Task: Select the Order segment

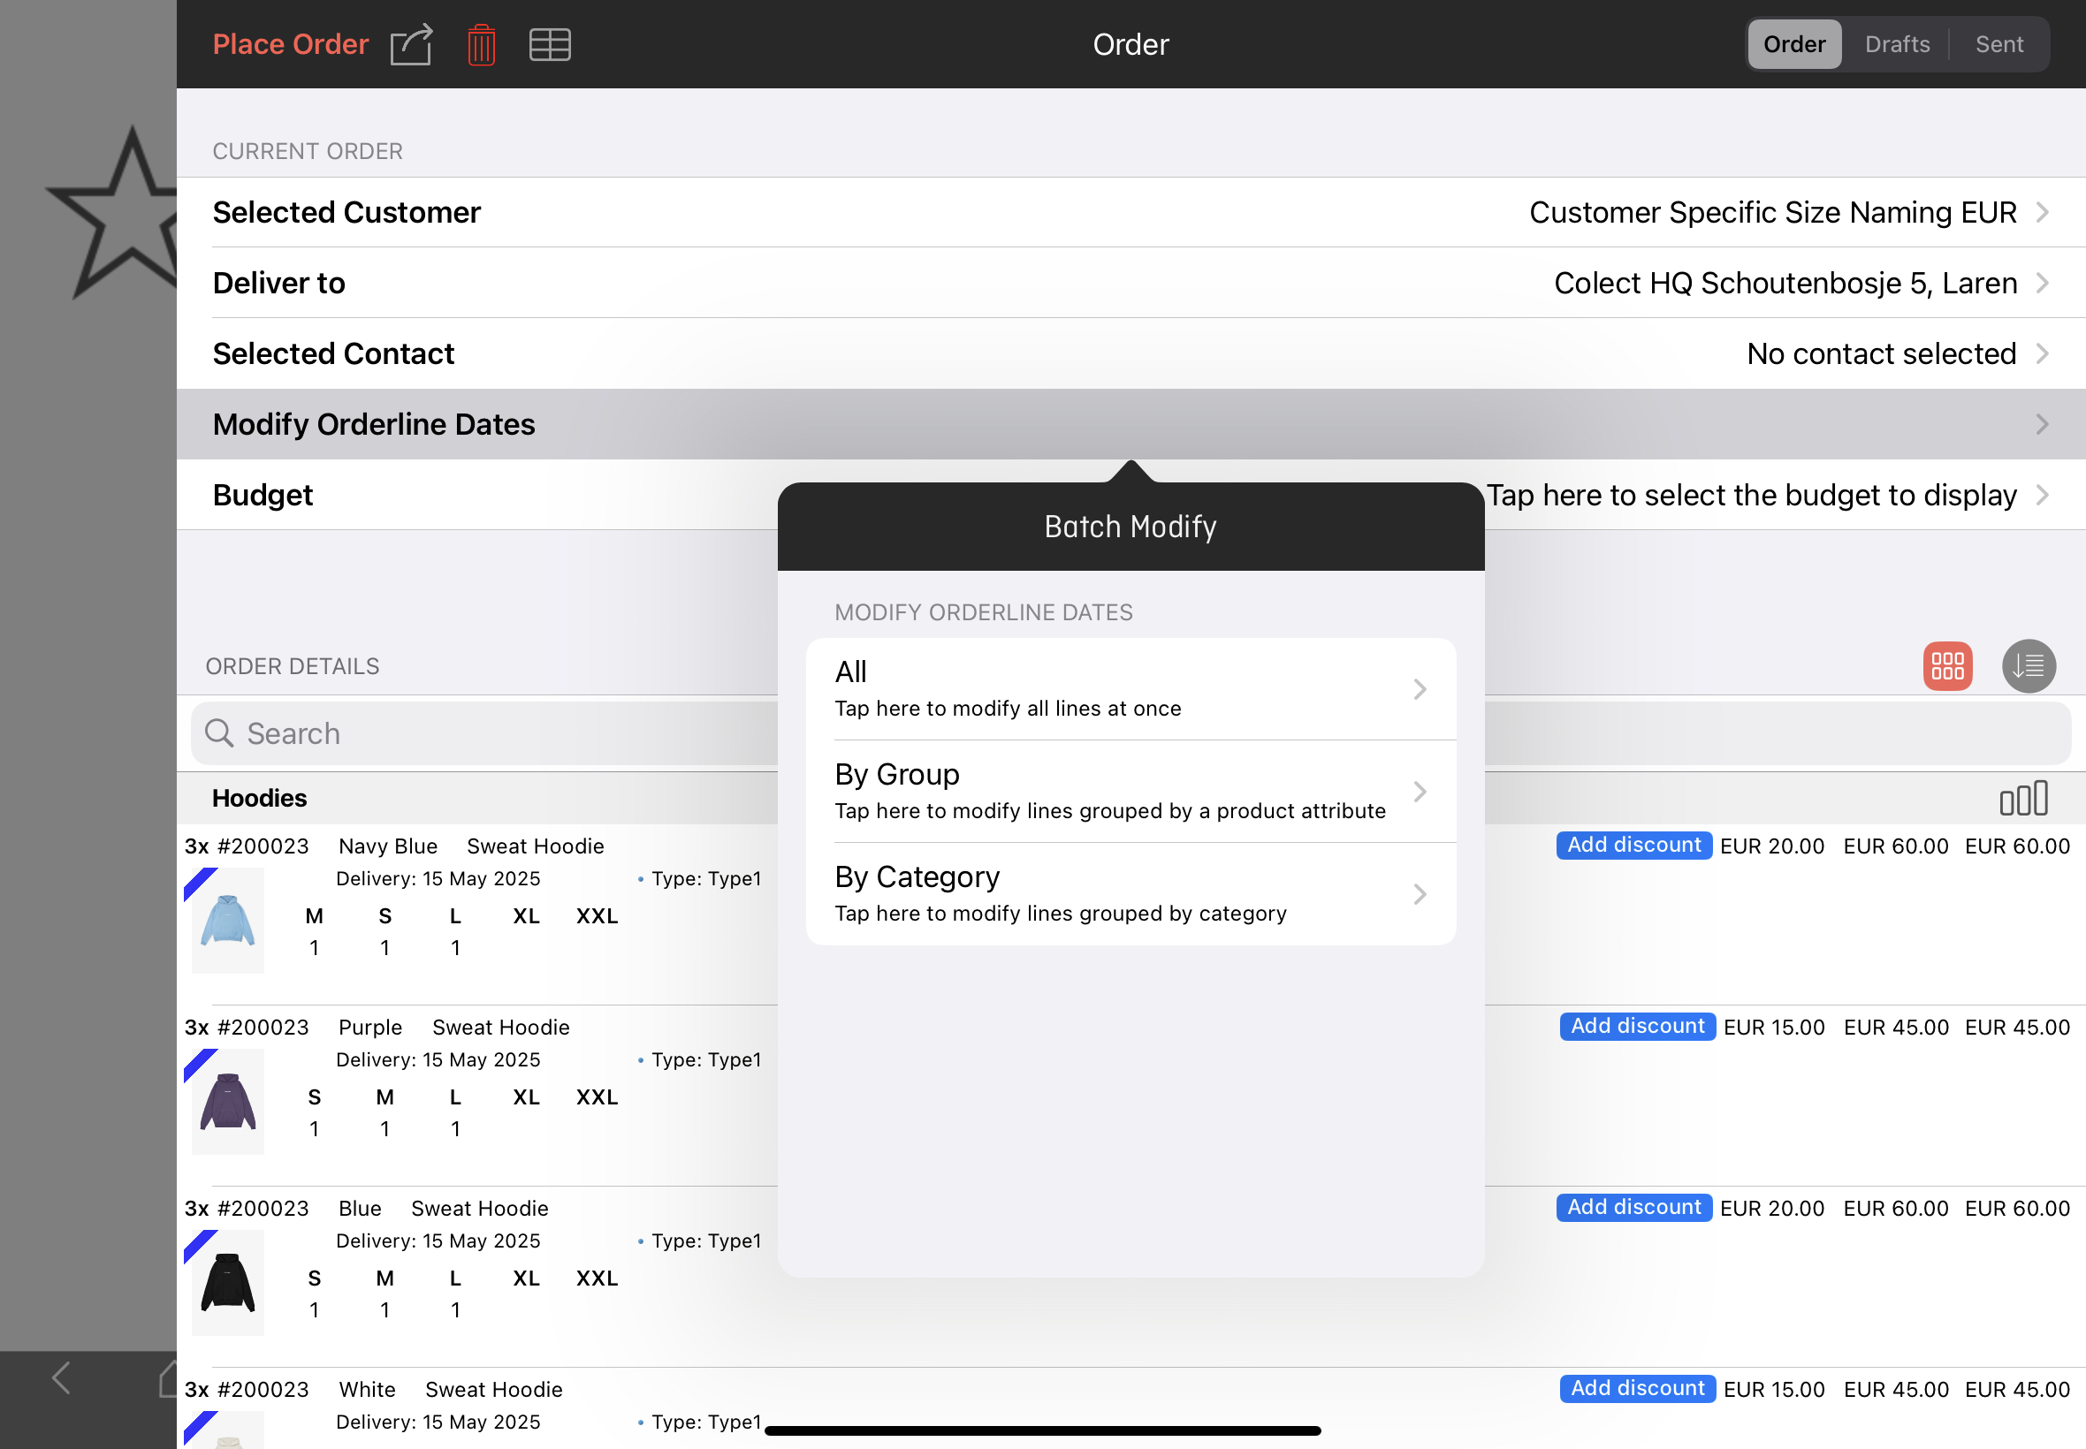Action: click(x=1793, y=44)
